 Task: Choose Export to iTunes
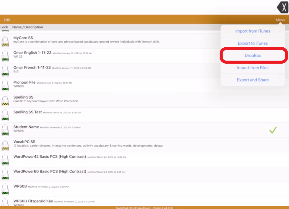[x=253, y=43]
